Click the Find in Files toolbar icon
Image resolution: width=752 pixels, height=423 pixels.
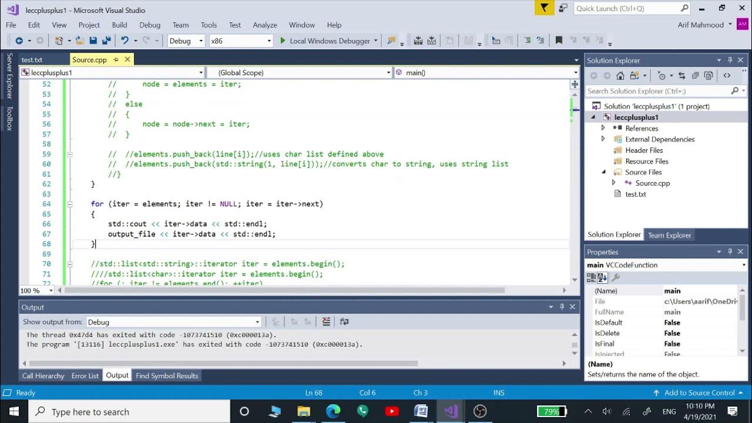(x=391, y=41)
